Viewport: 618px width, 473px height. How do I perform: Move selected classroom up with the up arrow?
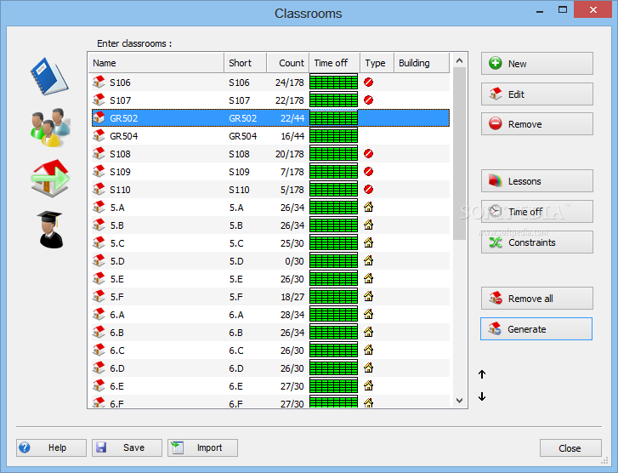(482, 374)
